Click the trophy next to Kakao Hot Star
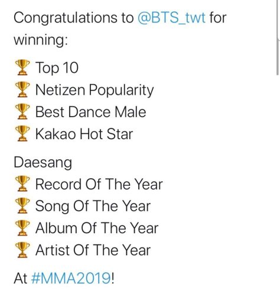The image size is (280, 303). (22, 134)
